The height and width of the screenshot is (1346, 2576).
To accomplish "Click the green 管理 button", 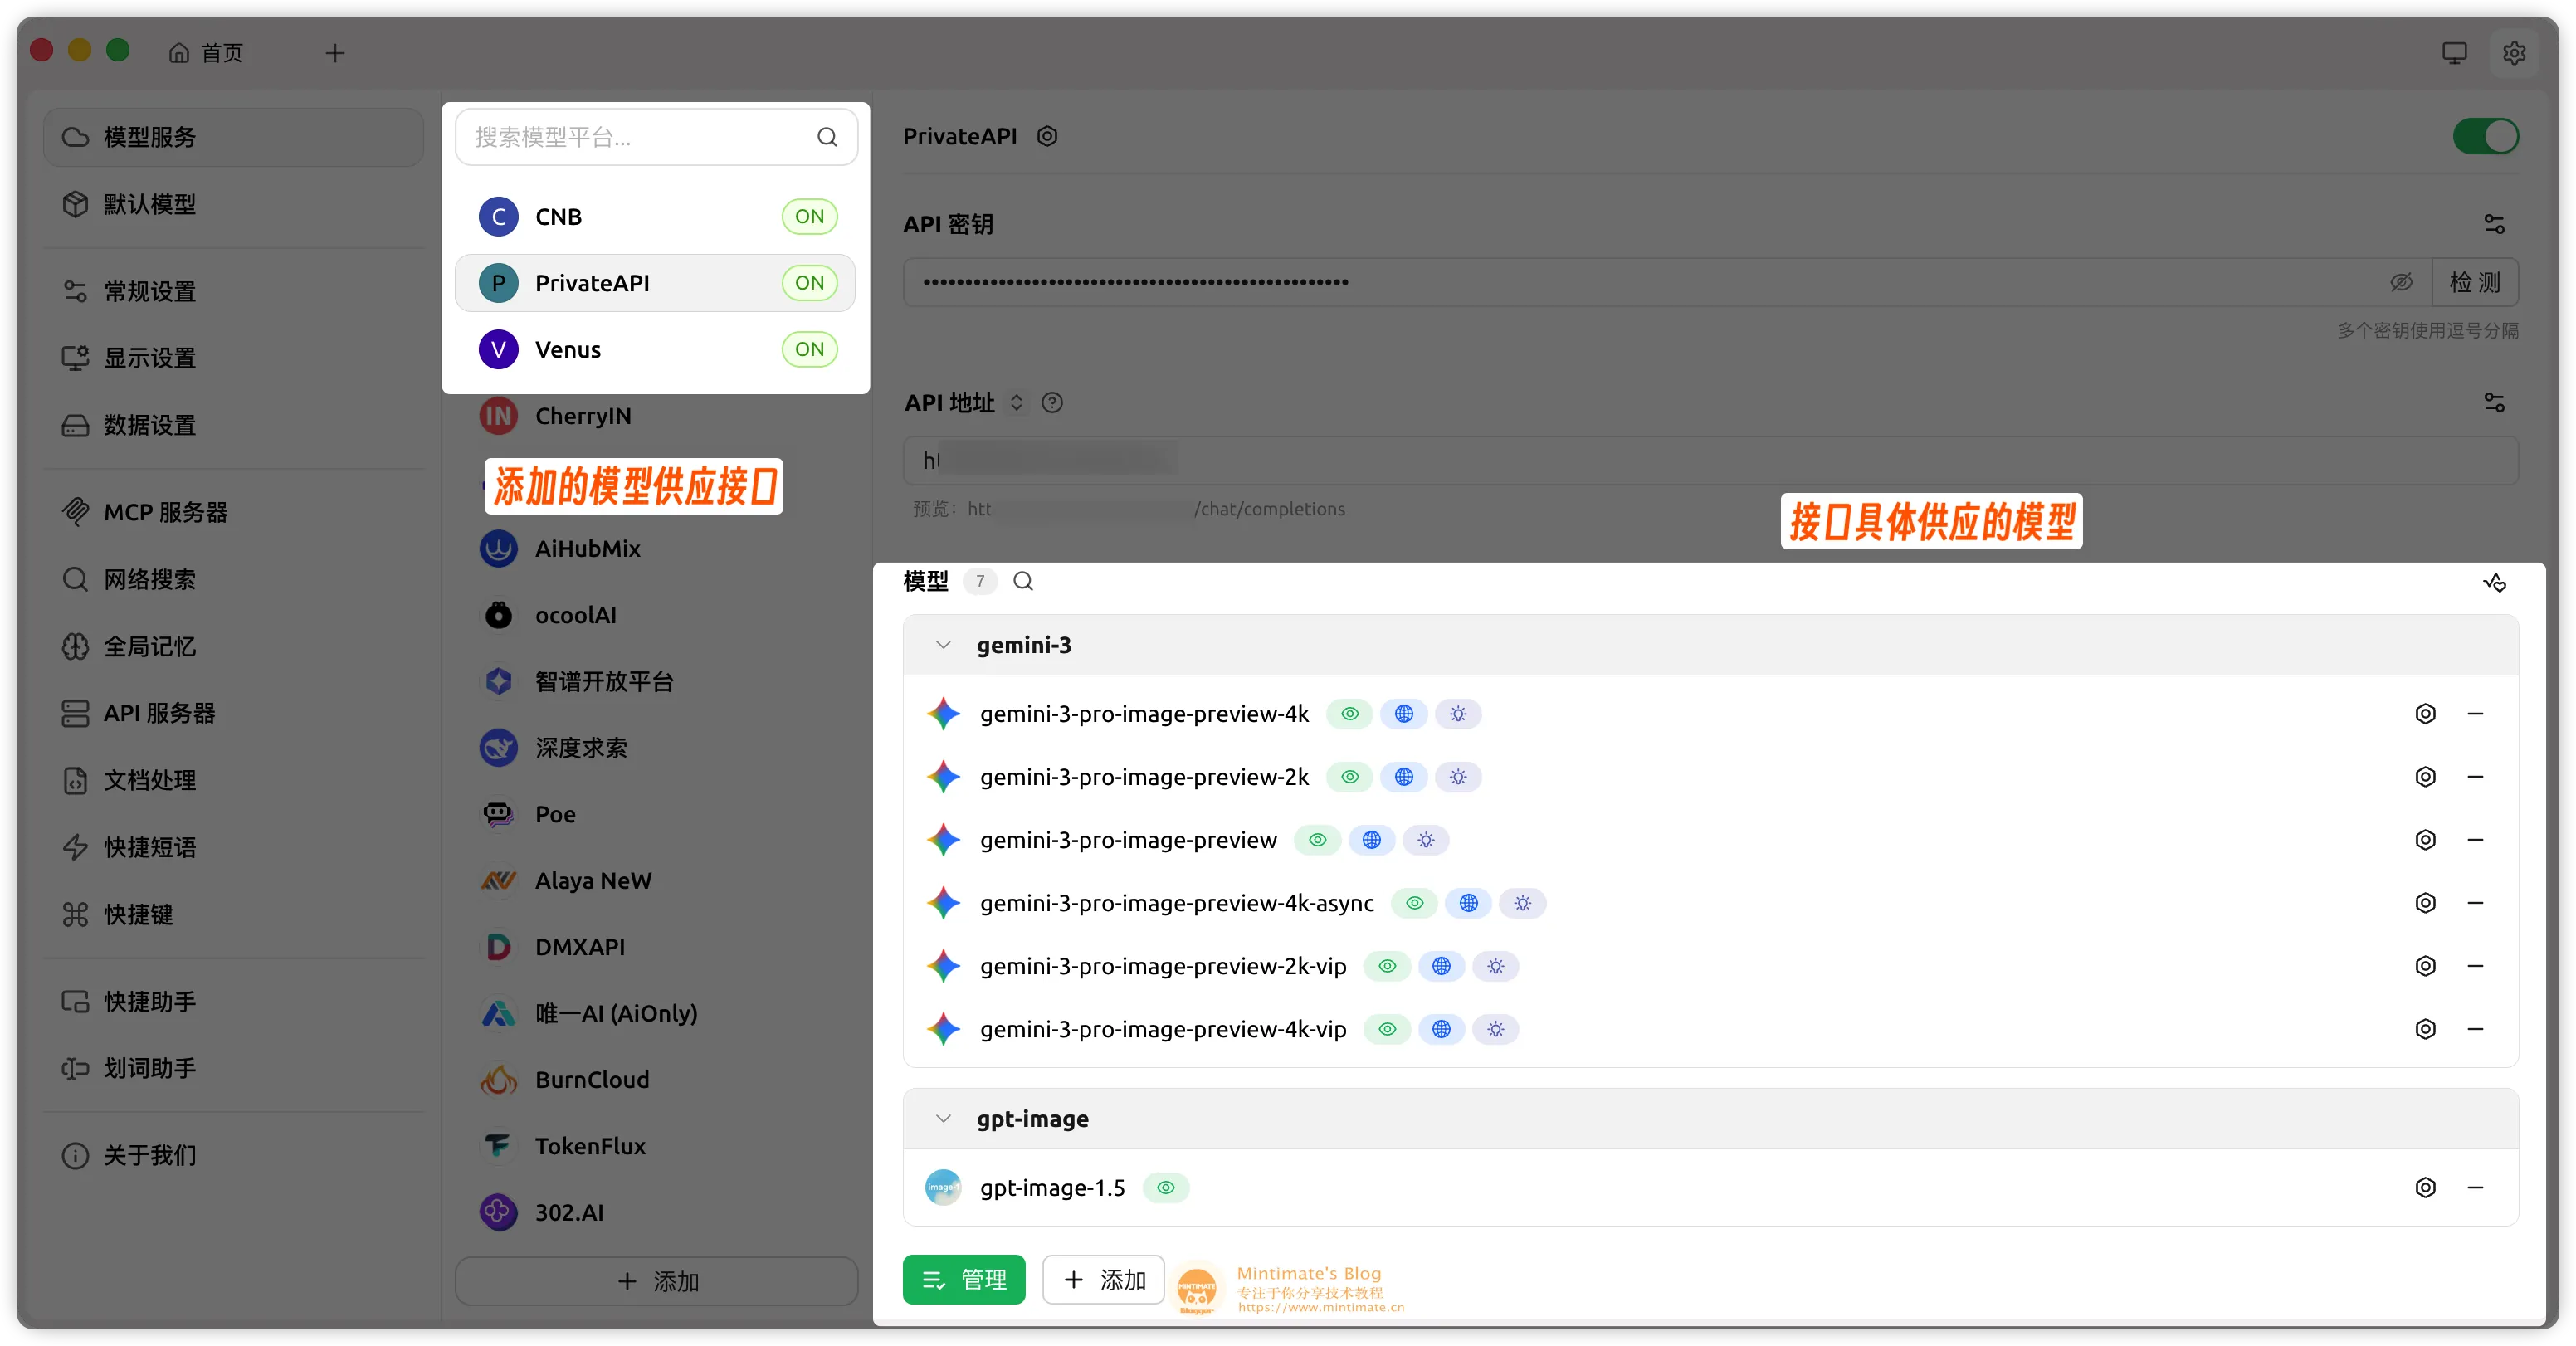I will coord(963,1280).
